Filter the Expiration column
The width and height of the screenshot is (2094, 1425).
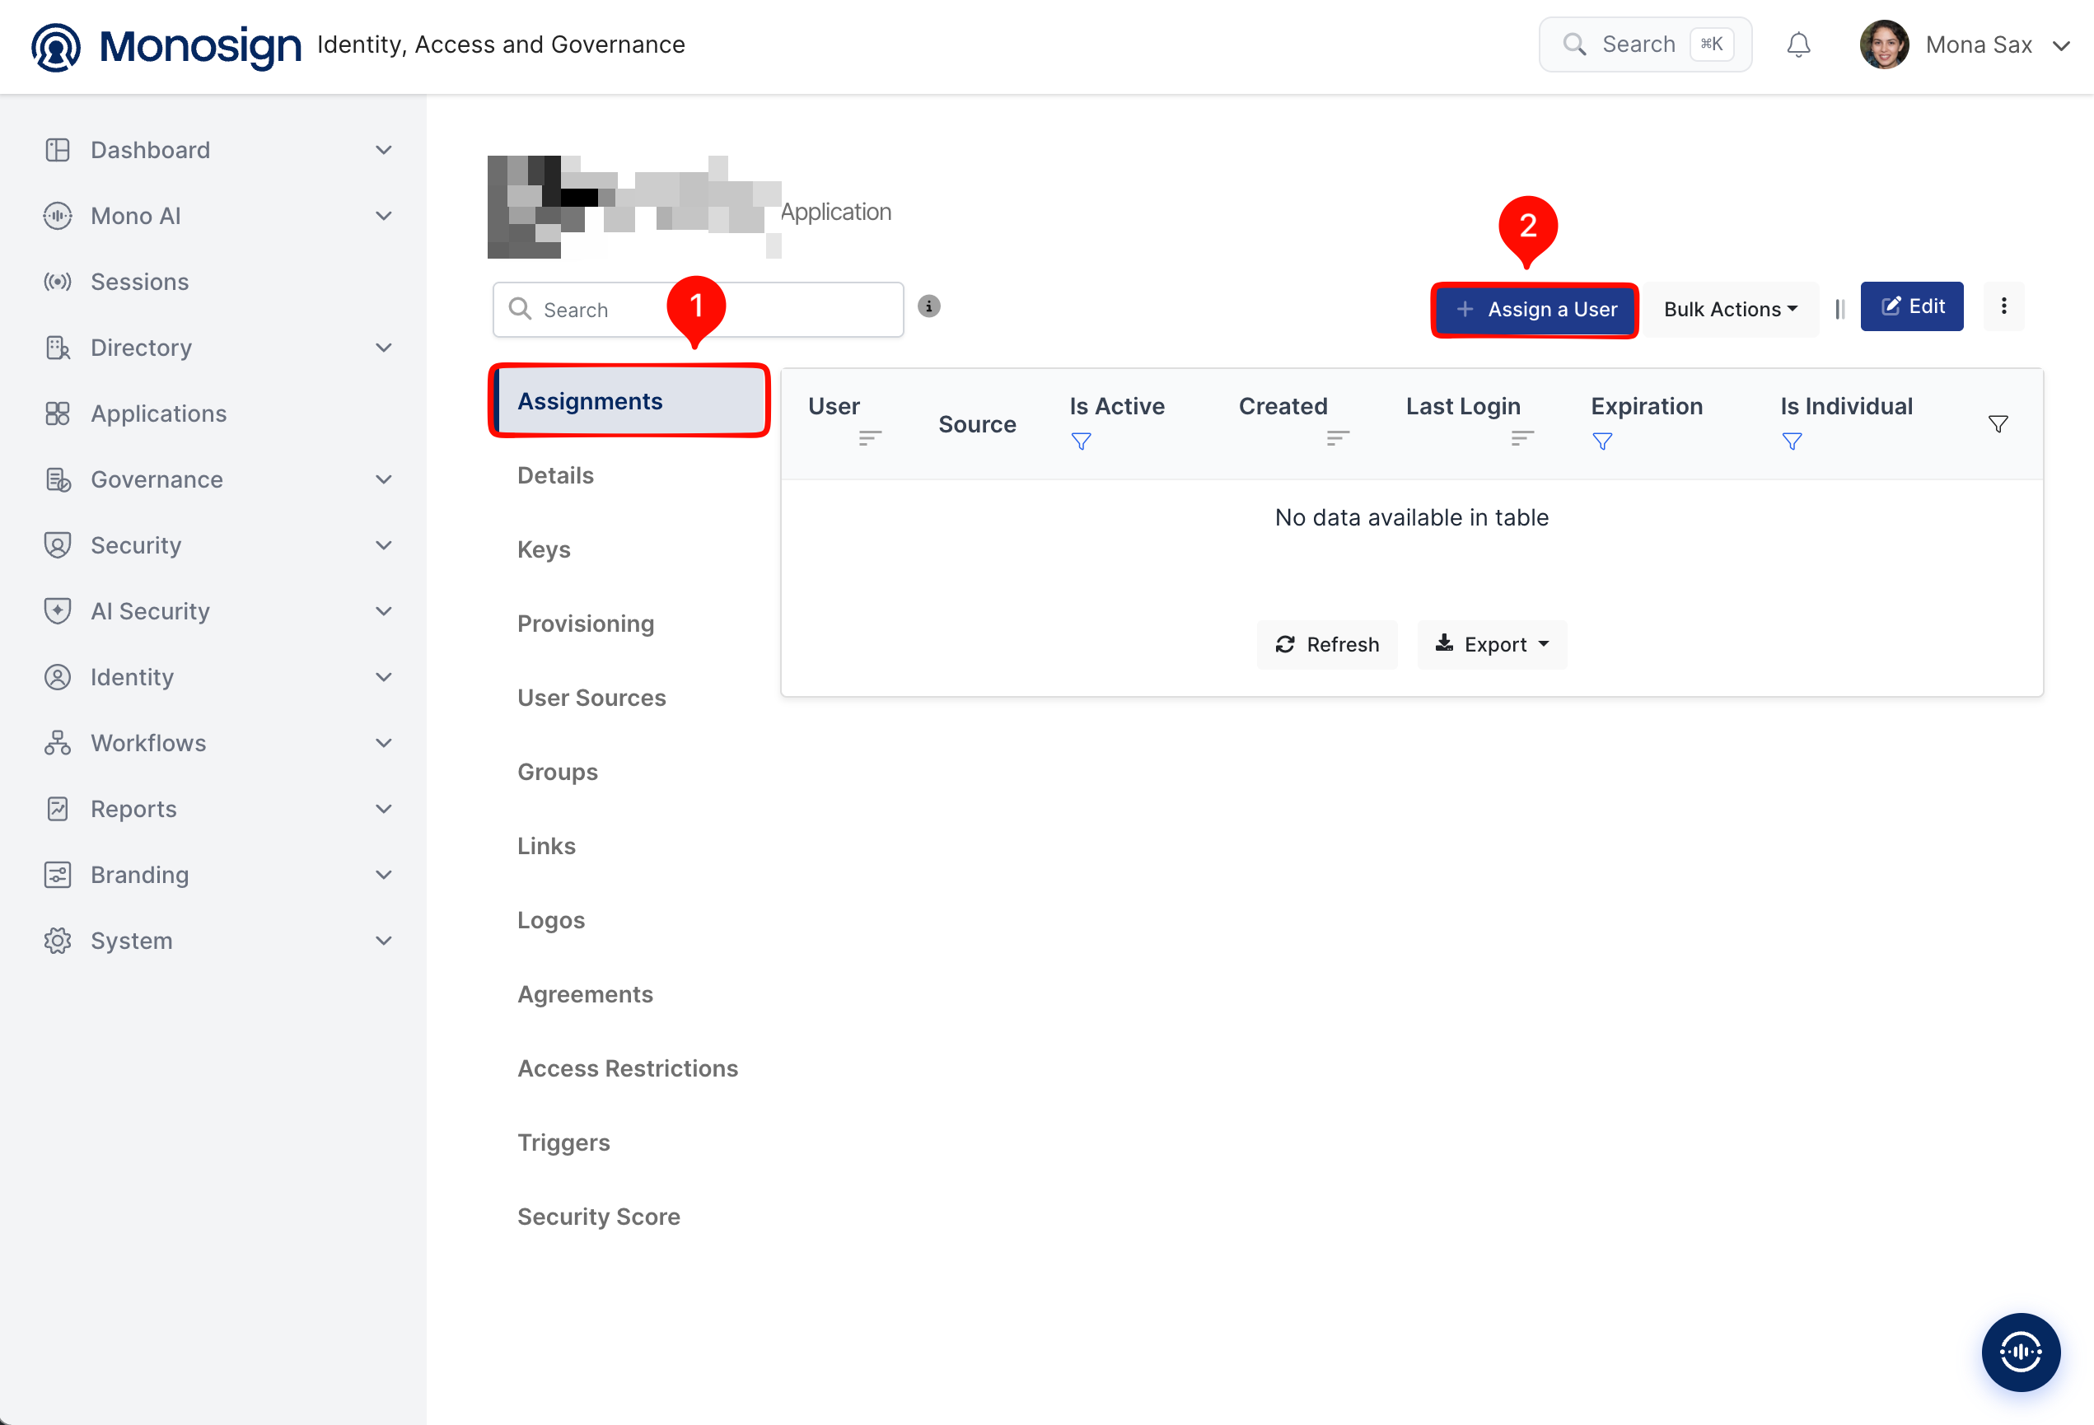pyautogui.click(x=1601, y=441)
